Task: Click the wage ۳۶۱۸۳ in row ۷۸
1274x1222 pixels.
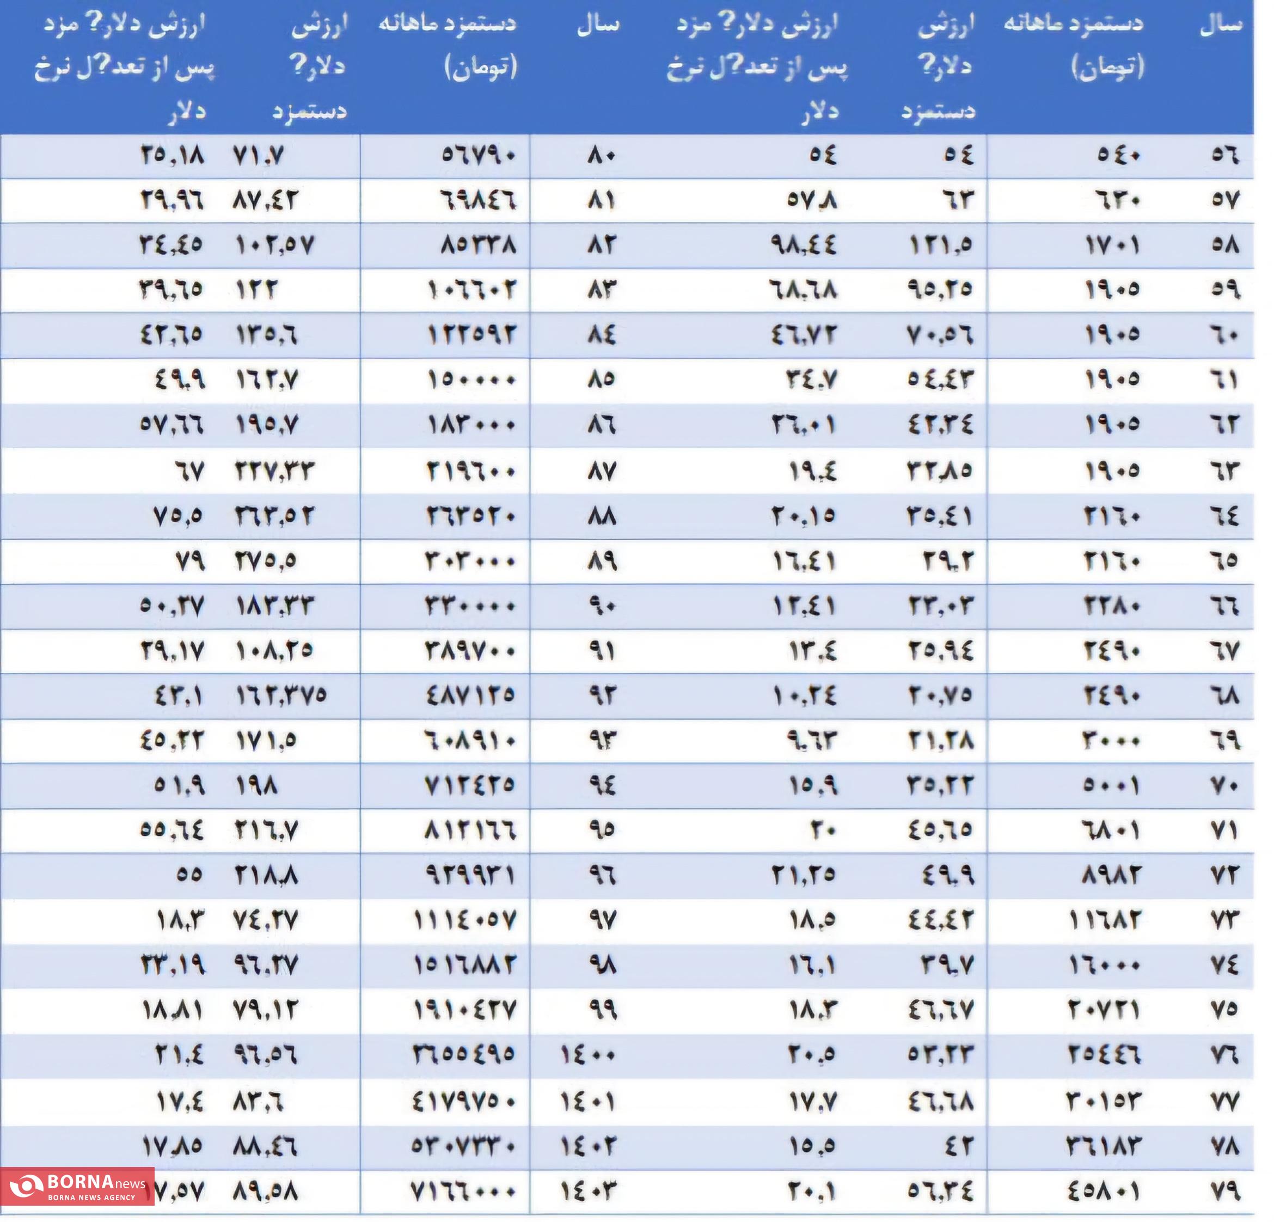Action: [1105, 1145]
